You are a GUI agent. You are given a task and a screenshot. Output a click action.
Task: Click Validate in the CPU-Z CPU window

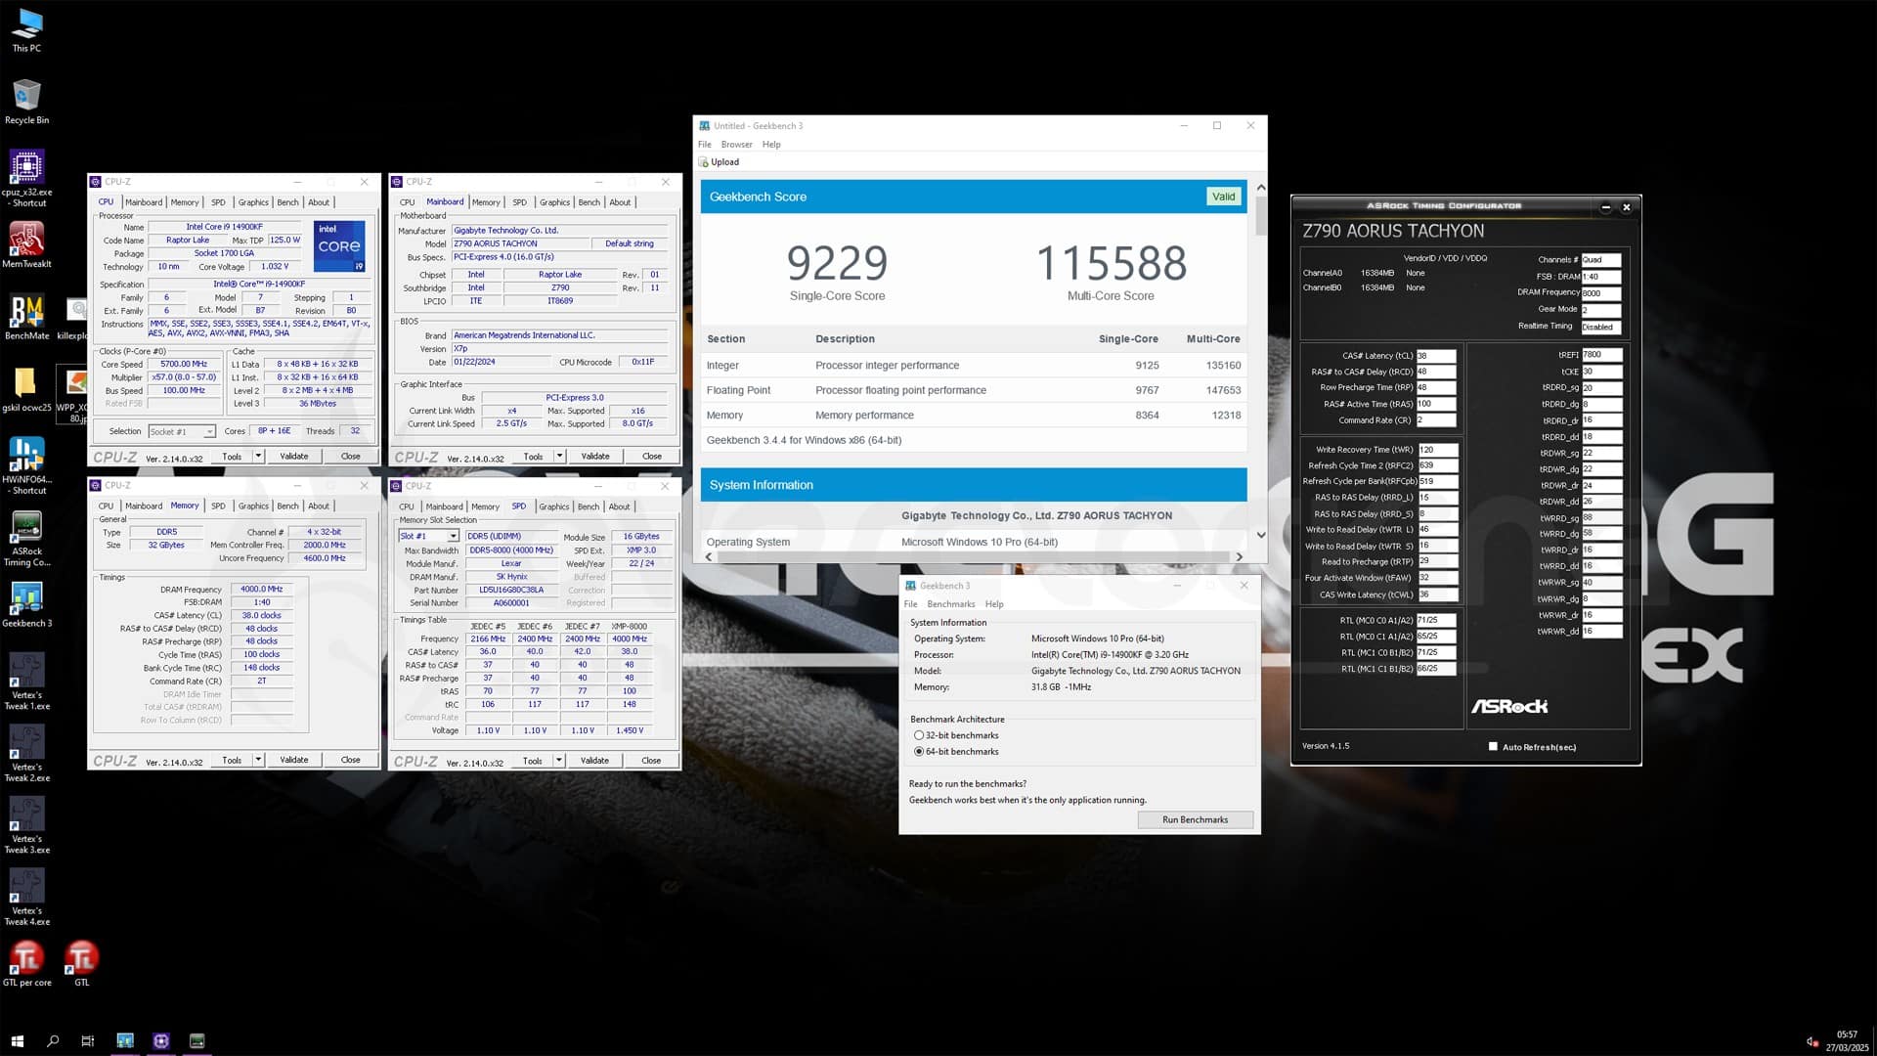294,456
